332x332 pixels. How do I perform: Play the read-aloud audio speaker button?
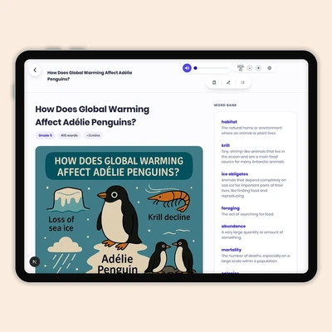[x=187, y=68]
